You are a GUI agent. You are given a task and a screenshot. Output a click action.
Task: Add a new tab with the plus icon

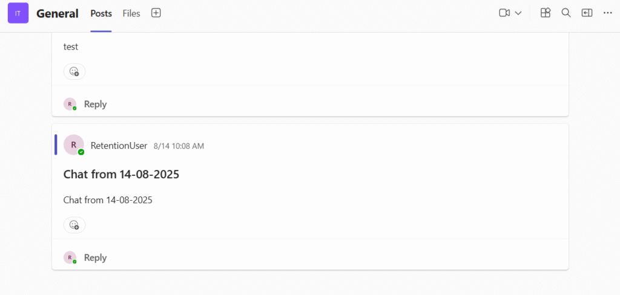156,13
